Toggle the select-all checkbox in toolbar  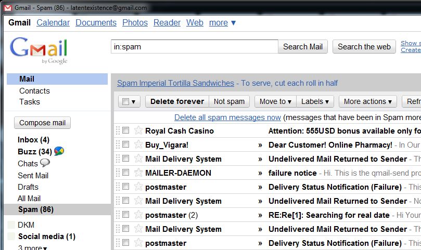(125, 102)
